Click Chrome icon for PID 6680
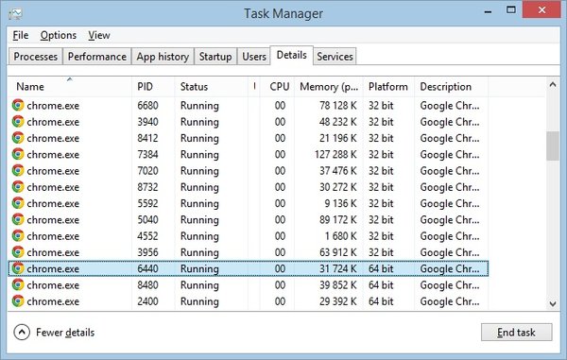Screen dimensions: 567x360 click(18, 105)
